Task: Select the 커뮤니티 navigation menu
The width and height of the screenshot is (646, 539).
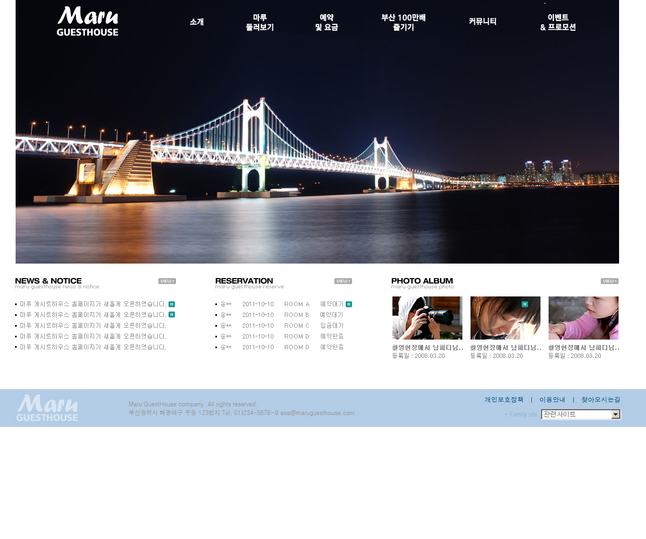Action: (x=482, y=22)
